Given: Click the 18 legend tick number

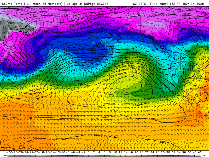Looking at the screenshot, I should (x=136, y=152).
